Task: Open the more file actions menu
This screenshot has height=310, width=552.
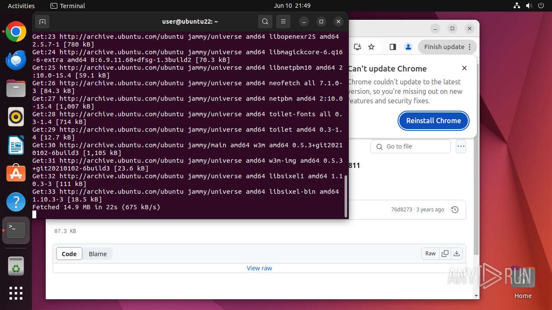Action: tap(461, 146)
